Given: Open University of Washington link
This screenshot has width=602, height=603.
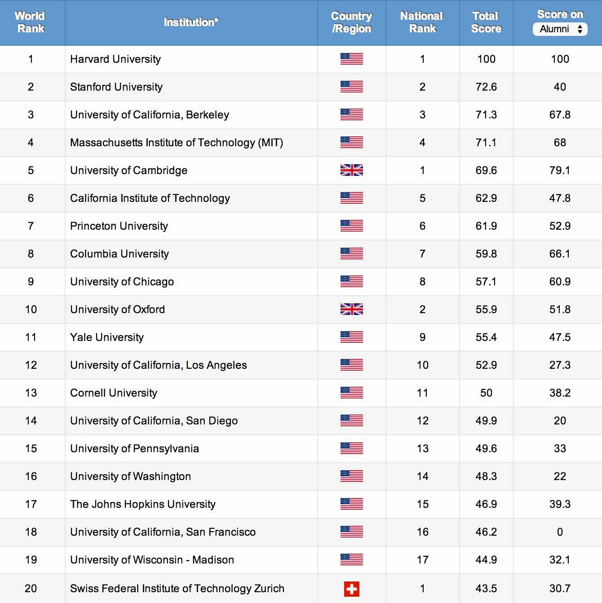Looking at the screenshot, I should coord(131,476).
